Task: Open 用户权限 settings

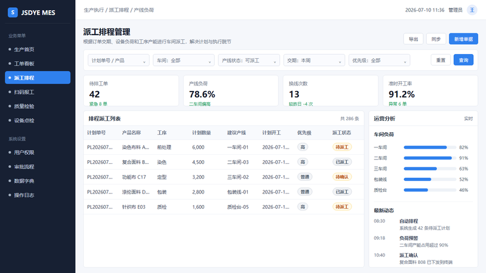Action: tap(38, 152)
